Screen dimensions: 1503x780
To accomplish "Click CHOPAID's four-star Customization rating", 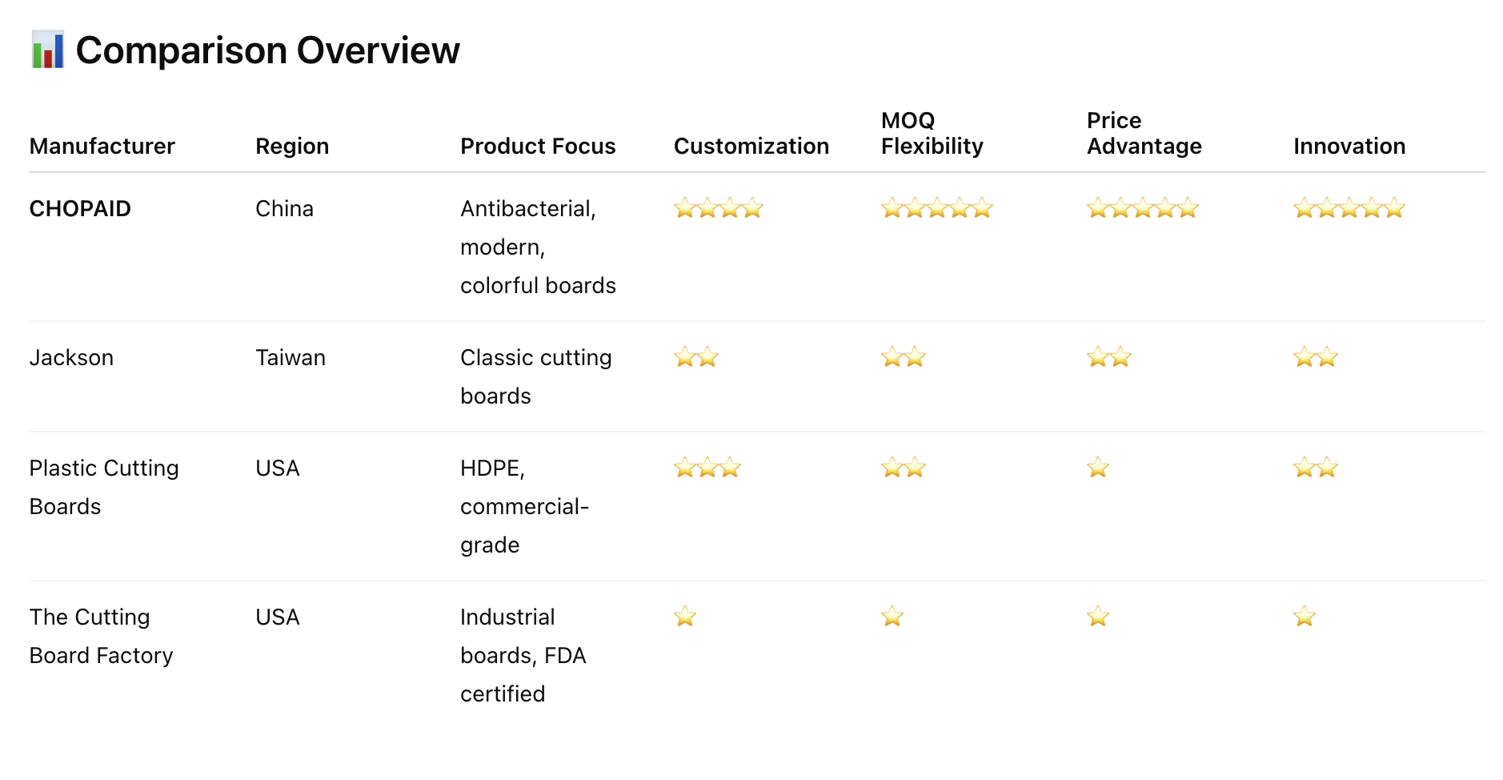I will [x=719, y=208].
